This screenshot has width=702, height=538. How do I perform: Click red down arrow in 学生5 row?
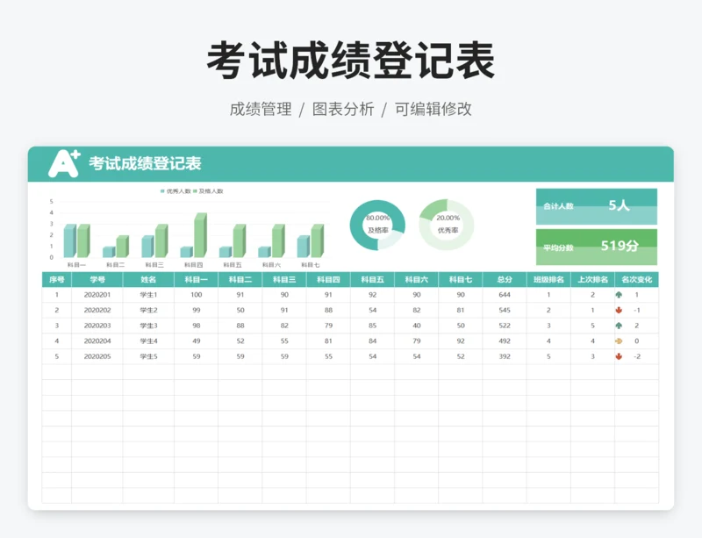(619, 356)
